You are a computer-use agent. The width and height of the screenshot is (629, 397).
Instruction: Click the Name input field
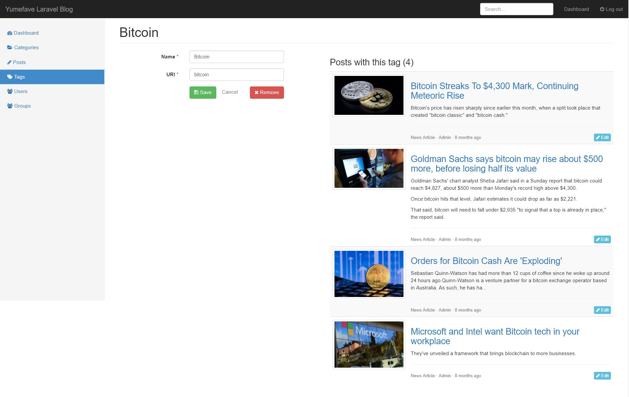pos(236,57)
